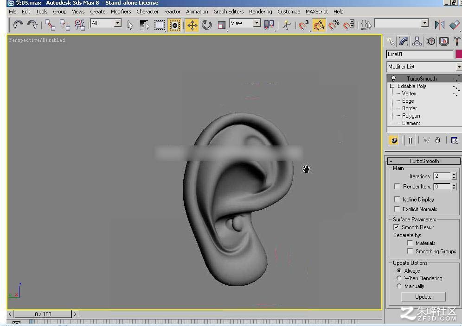Open the Customize menu

tap(289, 12)
